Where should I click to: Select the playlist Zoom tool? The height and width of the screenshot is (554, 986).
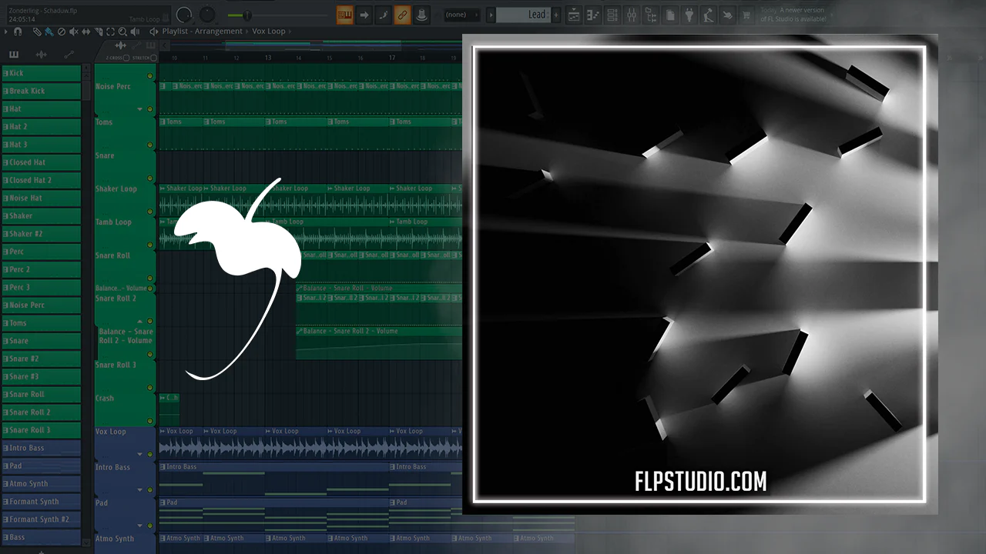point(123,32)
